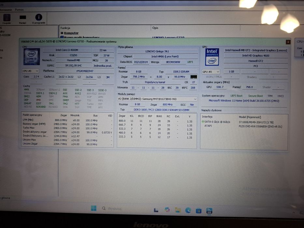
Task: Click the memory chip icon next to 99.8 MHz
Action: (194, 77)
